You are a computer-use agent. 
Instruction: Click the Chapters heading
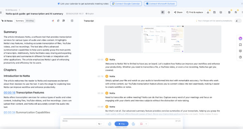(10, 70)
